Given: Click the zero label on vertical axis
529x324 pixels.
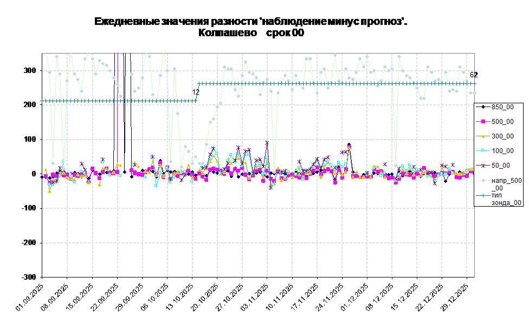Looking at the screenshot, I should click(x=34, y=174).
